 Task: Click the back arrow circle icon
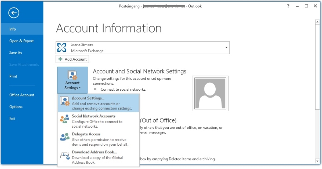[x=14, y=13]
